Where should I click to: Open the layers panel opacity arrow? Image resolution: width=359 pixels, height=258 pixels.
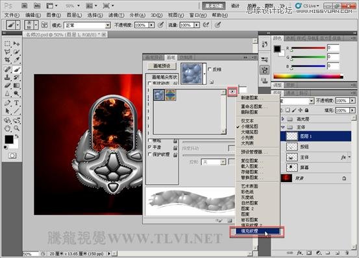click(353, 100)
